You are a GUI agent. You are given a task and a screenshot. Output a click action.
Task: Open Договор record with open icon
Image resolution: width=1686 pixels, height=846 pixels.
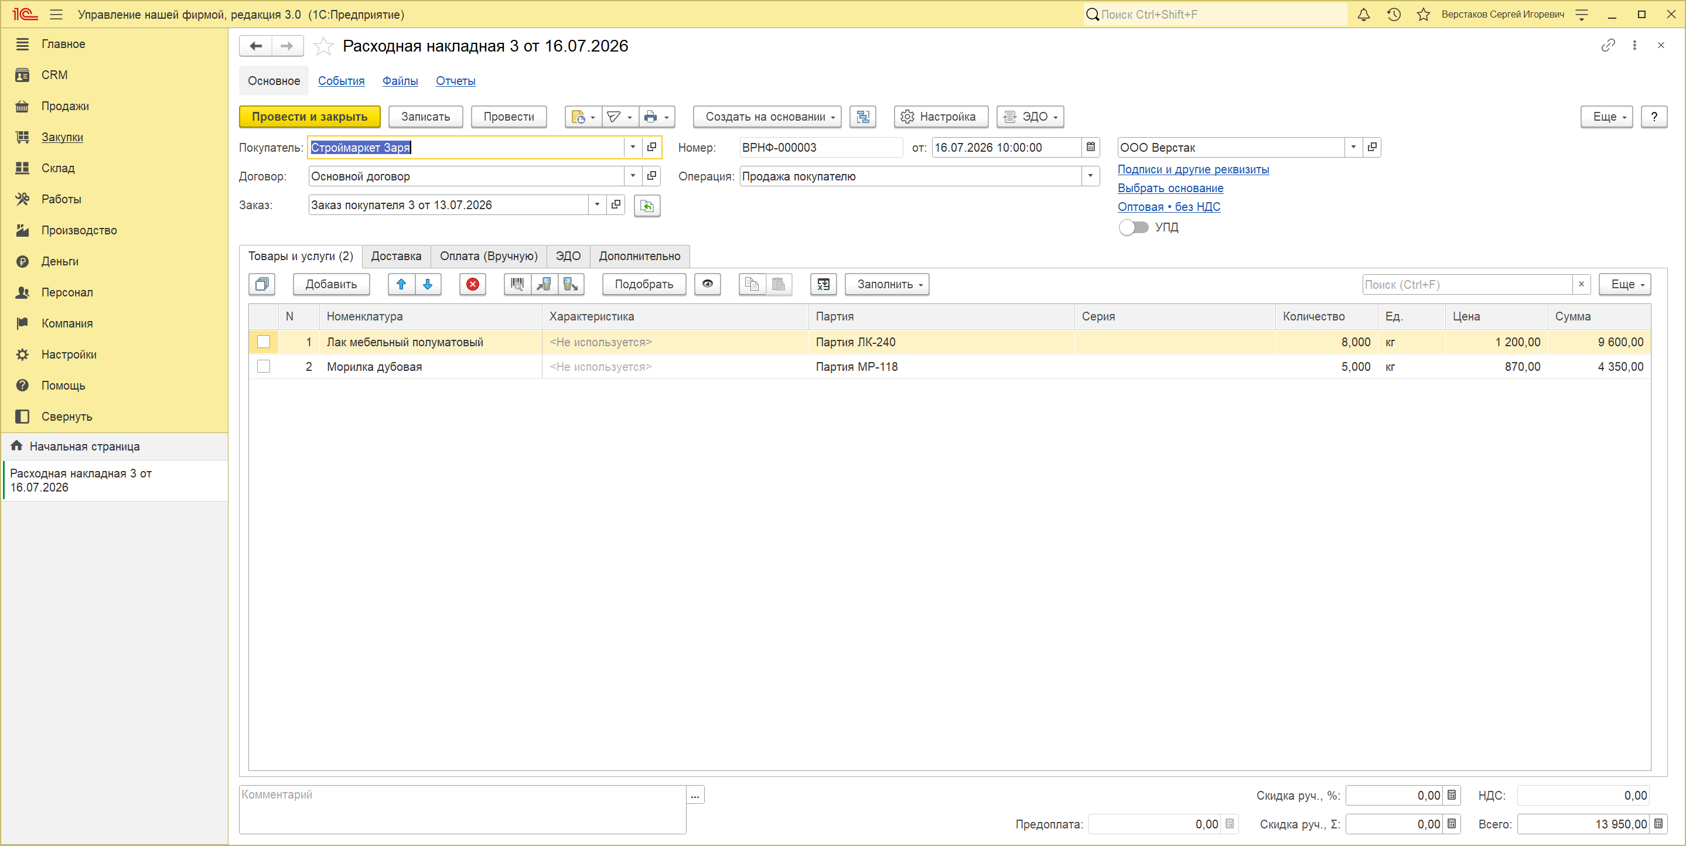[651, 176]
